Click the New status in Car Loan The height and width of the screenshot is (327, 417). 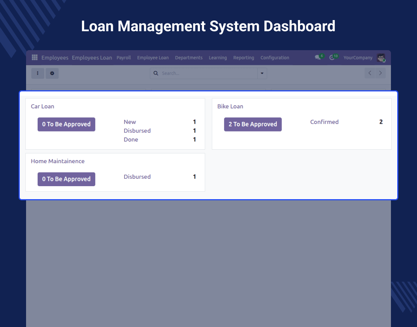pyautogui.click(x=130, y=122)
